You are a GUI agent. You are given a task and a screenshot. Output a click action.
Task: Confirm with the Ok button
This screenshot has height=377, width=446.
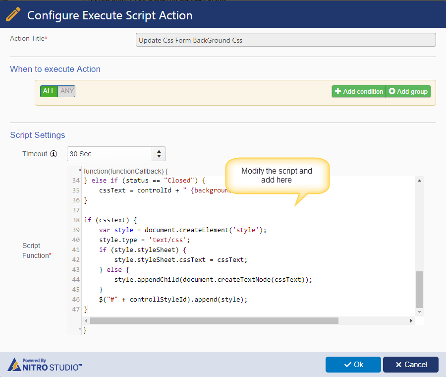[x=353, y=365]
